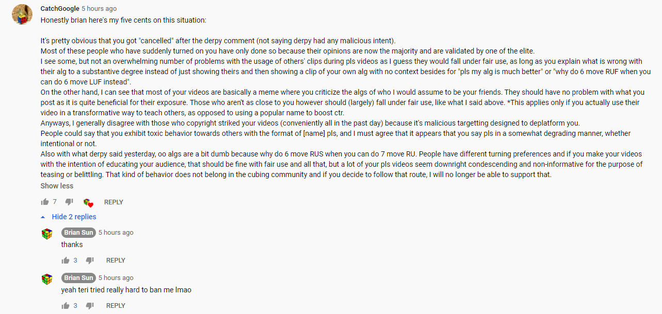Reply to the "teri tried really hard" comment
The width and height of the screenshot is (662, 314).
point(116,306)
